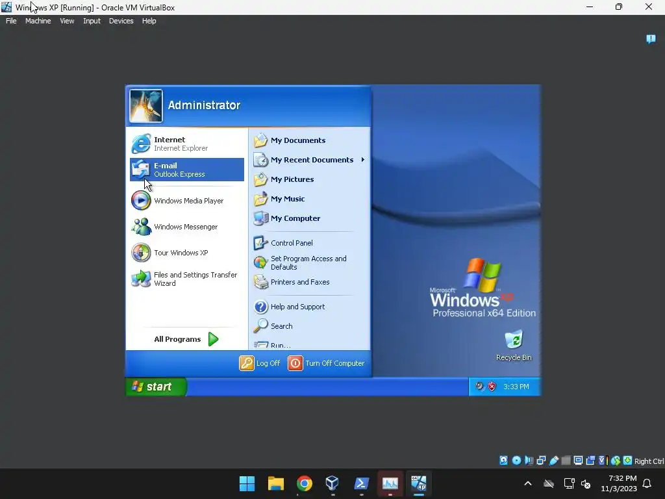665x499 pixels.
Task: Click VirtualBox keyboard capture arrow icon
Action: [628, 461]
